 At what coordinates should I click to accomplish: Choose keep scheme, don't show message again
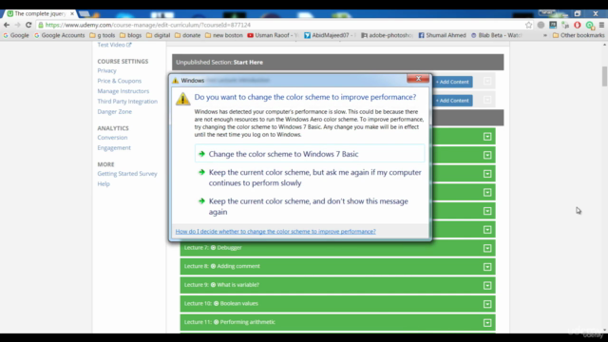click(x=310, y=206)
